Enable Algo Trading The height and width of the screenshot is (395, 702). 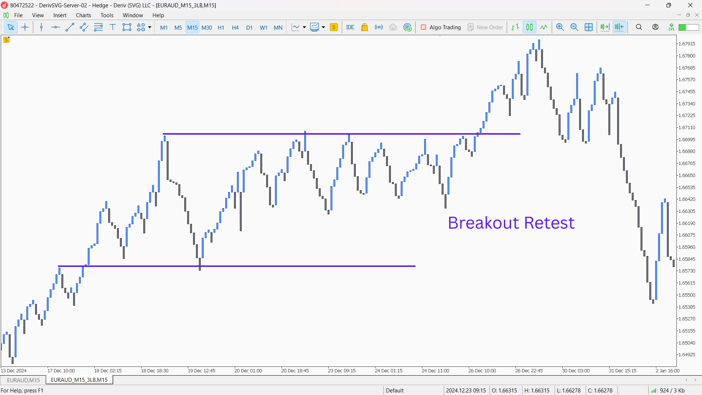click(441, 27)
